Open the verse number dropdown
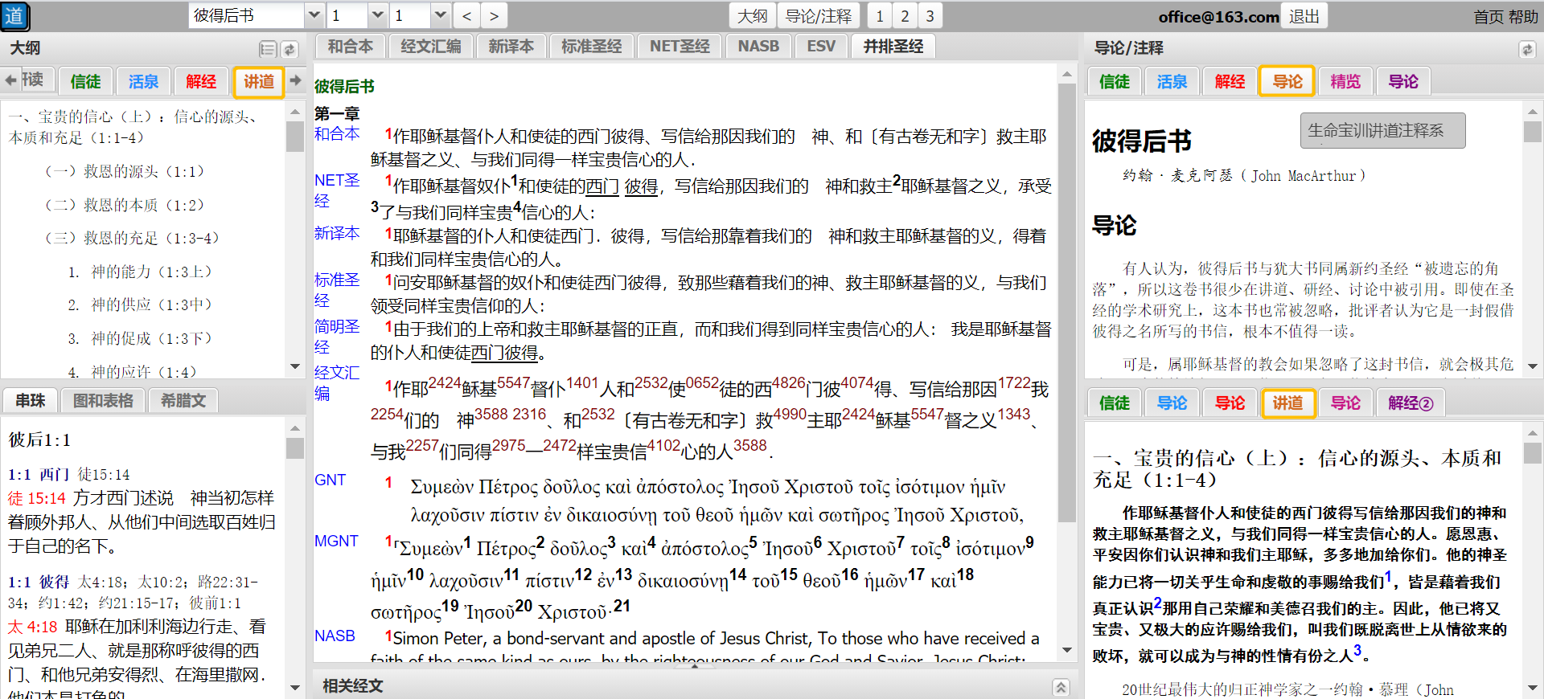This screenshot has height=699, width=1544. point(440,16)
